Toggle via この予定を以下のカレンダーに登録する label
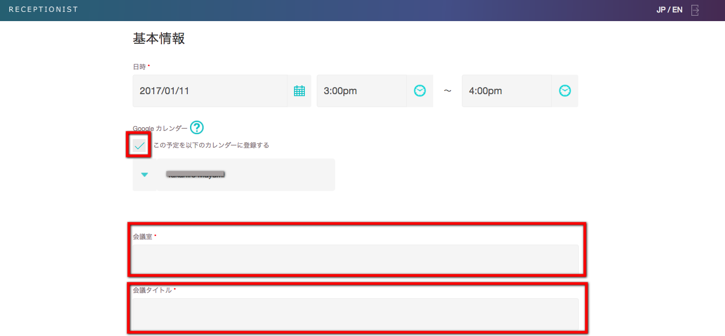The width and height of the screenshot is (725, 336). (211, 145)
